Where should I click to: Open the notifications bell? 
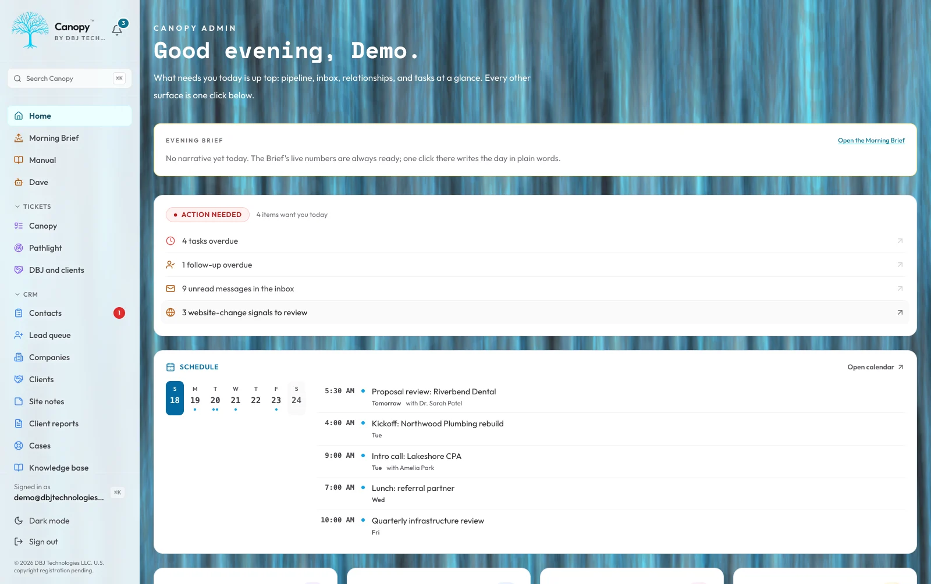tap(118, 30)
